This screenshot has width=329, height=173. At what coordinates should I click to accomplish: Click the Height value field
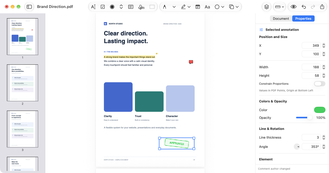point(311,75)
